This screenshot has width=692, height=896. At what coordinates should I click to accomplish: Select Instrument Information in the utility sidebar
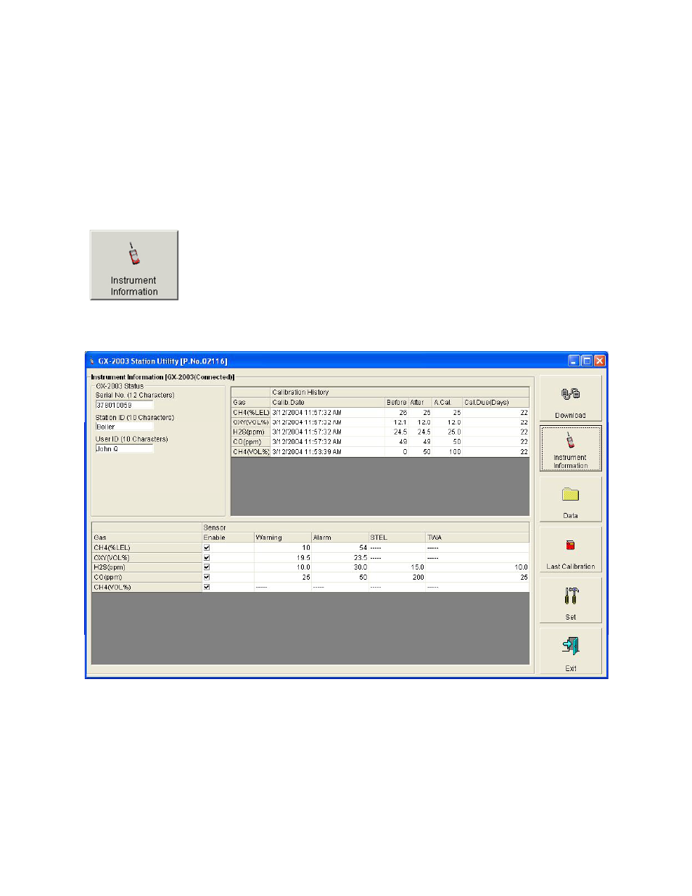click(x=570, y=449)
